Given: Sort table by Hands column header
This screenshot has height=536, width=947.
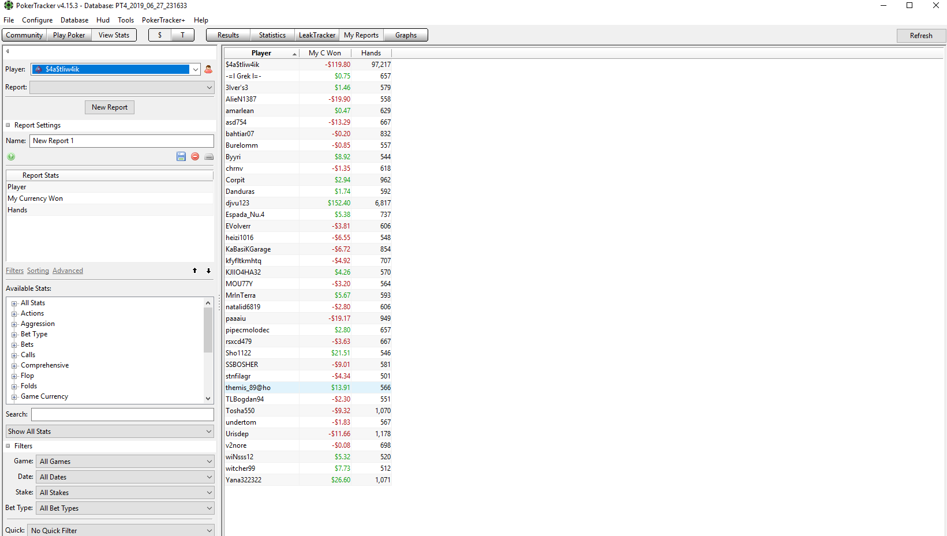Looking at the screenshot, I should click(x=371, y=53).
